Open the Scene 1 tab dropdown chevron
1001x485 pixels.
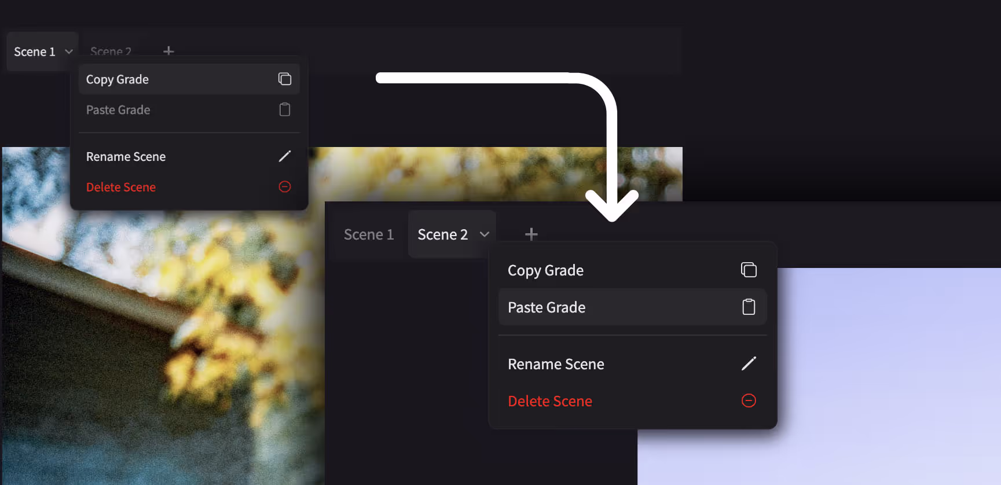(69, 52)
